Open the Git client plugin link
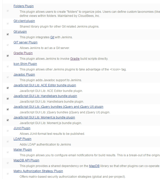This screenshot has width=160, height=179. 24,21
